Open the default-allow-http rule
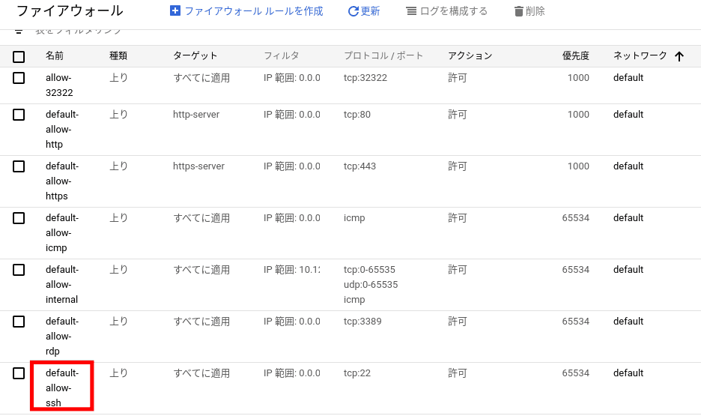701x416 pixels. coord(62,129)
